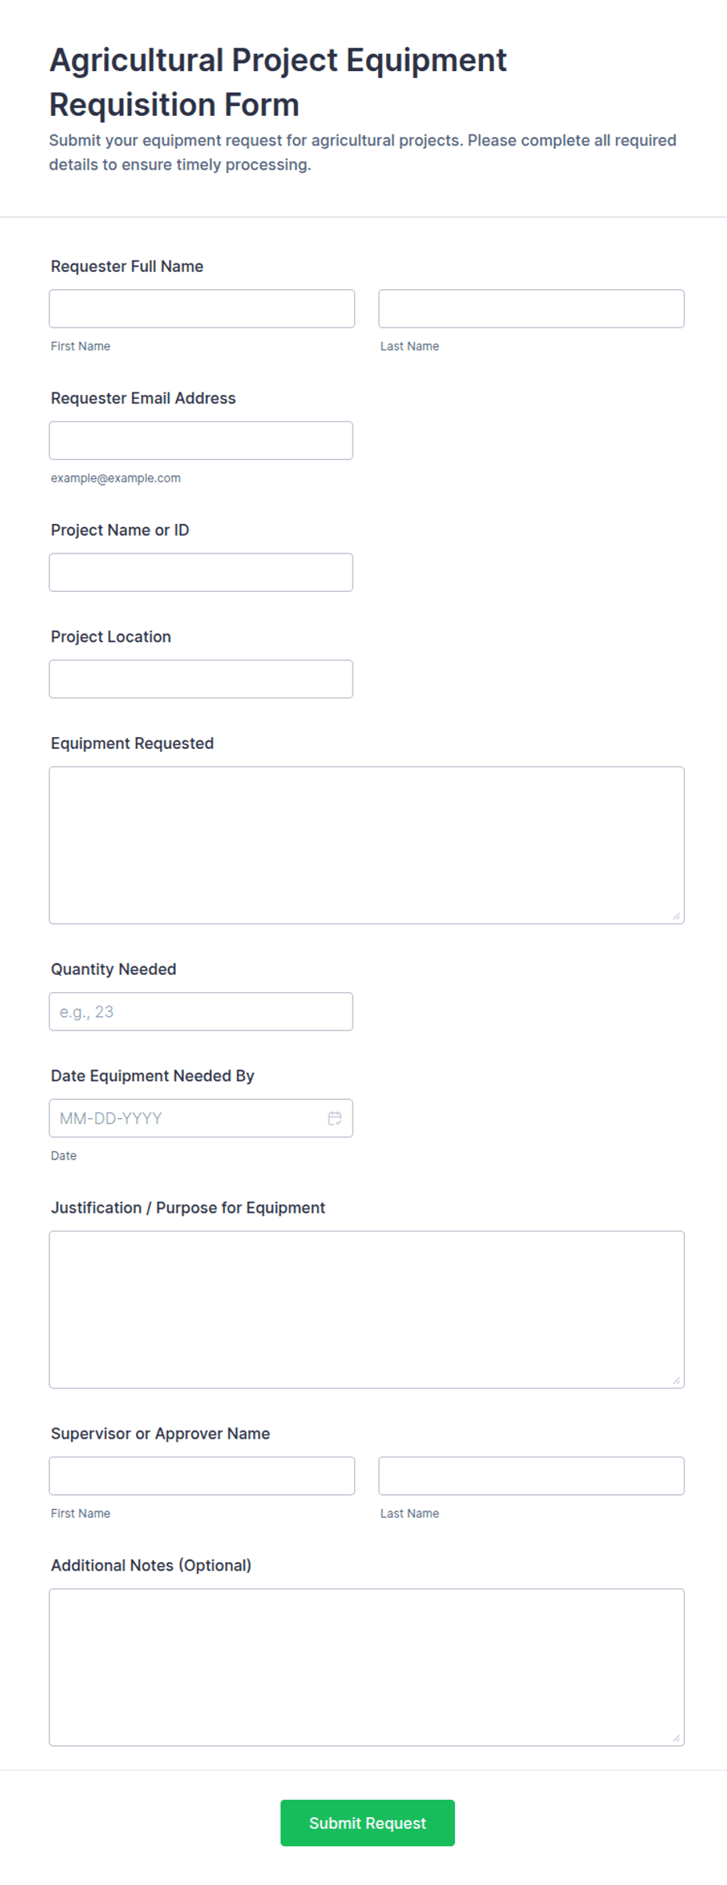Click the Agricultural Project Equipment Requisition Form heading

[x=278, y=82]
